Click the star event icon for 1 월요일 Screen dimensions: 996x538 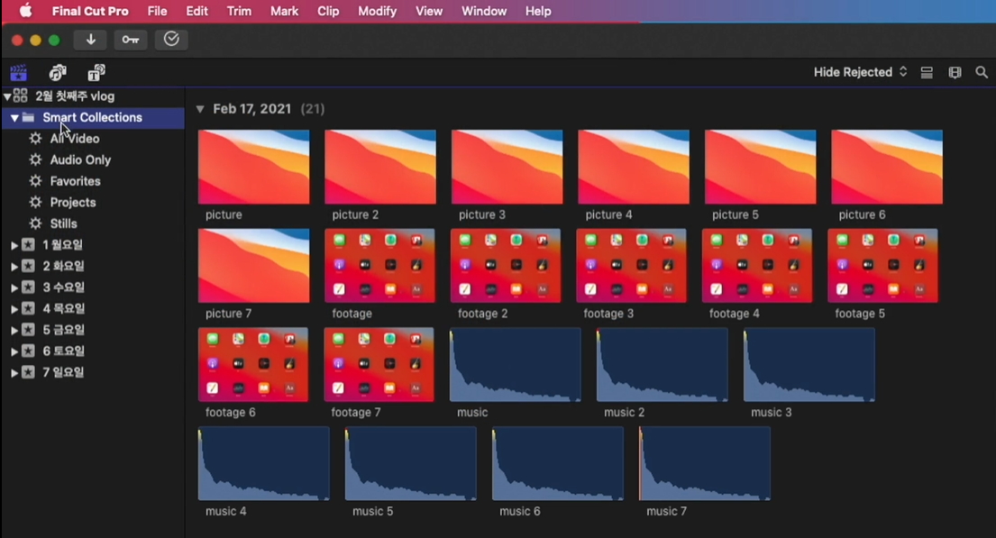tap(28, 244)
